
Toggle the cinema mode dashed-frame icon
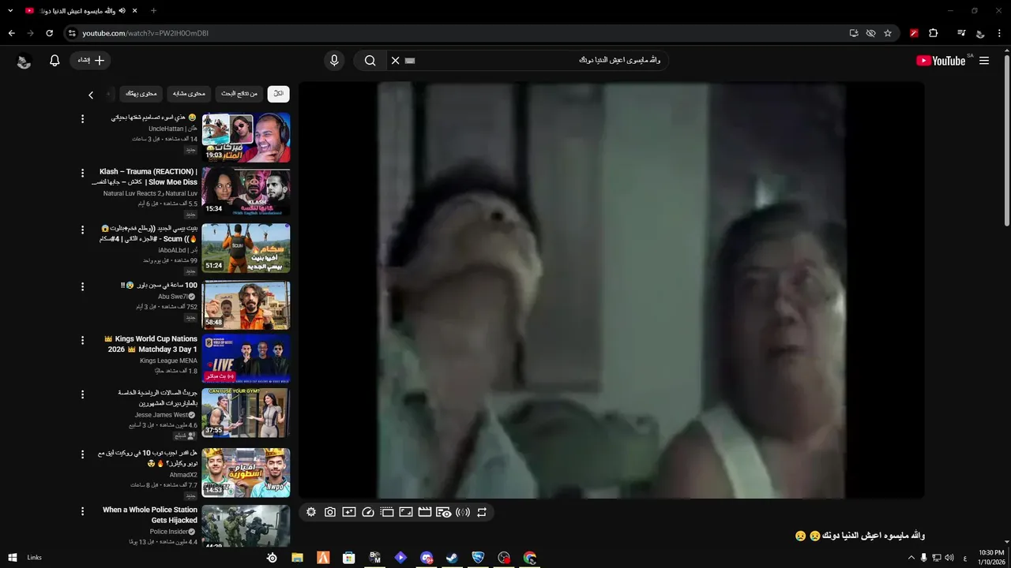click(x=387, y=512)
